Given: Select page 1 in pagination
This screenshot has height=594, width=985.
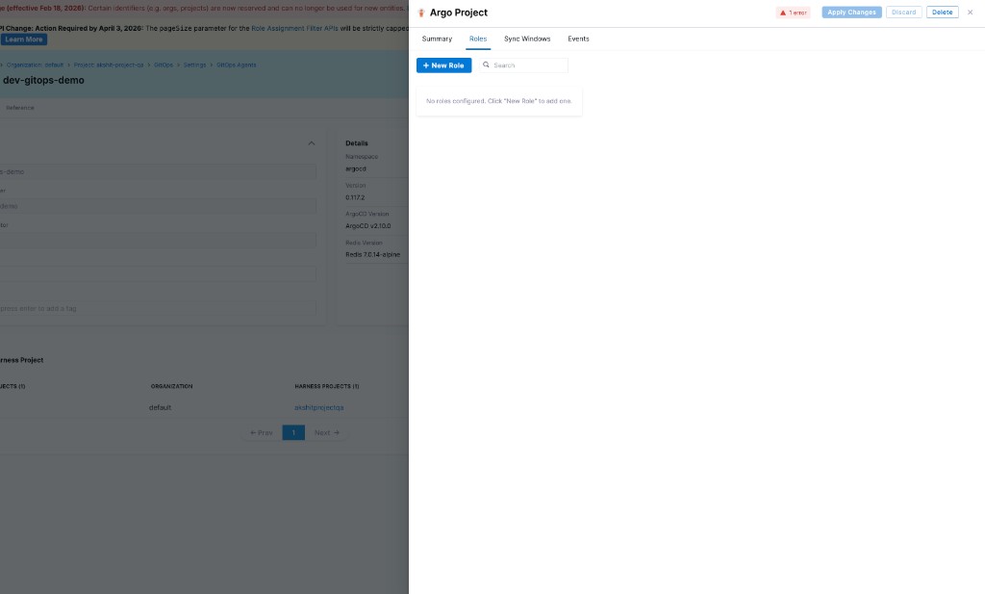Looking at the screenshot, I should pos(293,432).
